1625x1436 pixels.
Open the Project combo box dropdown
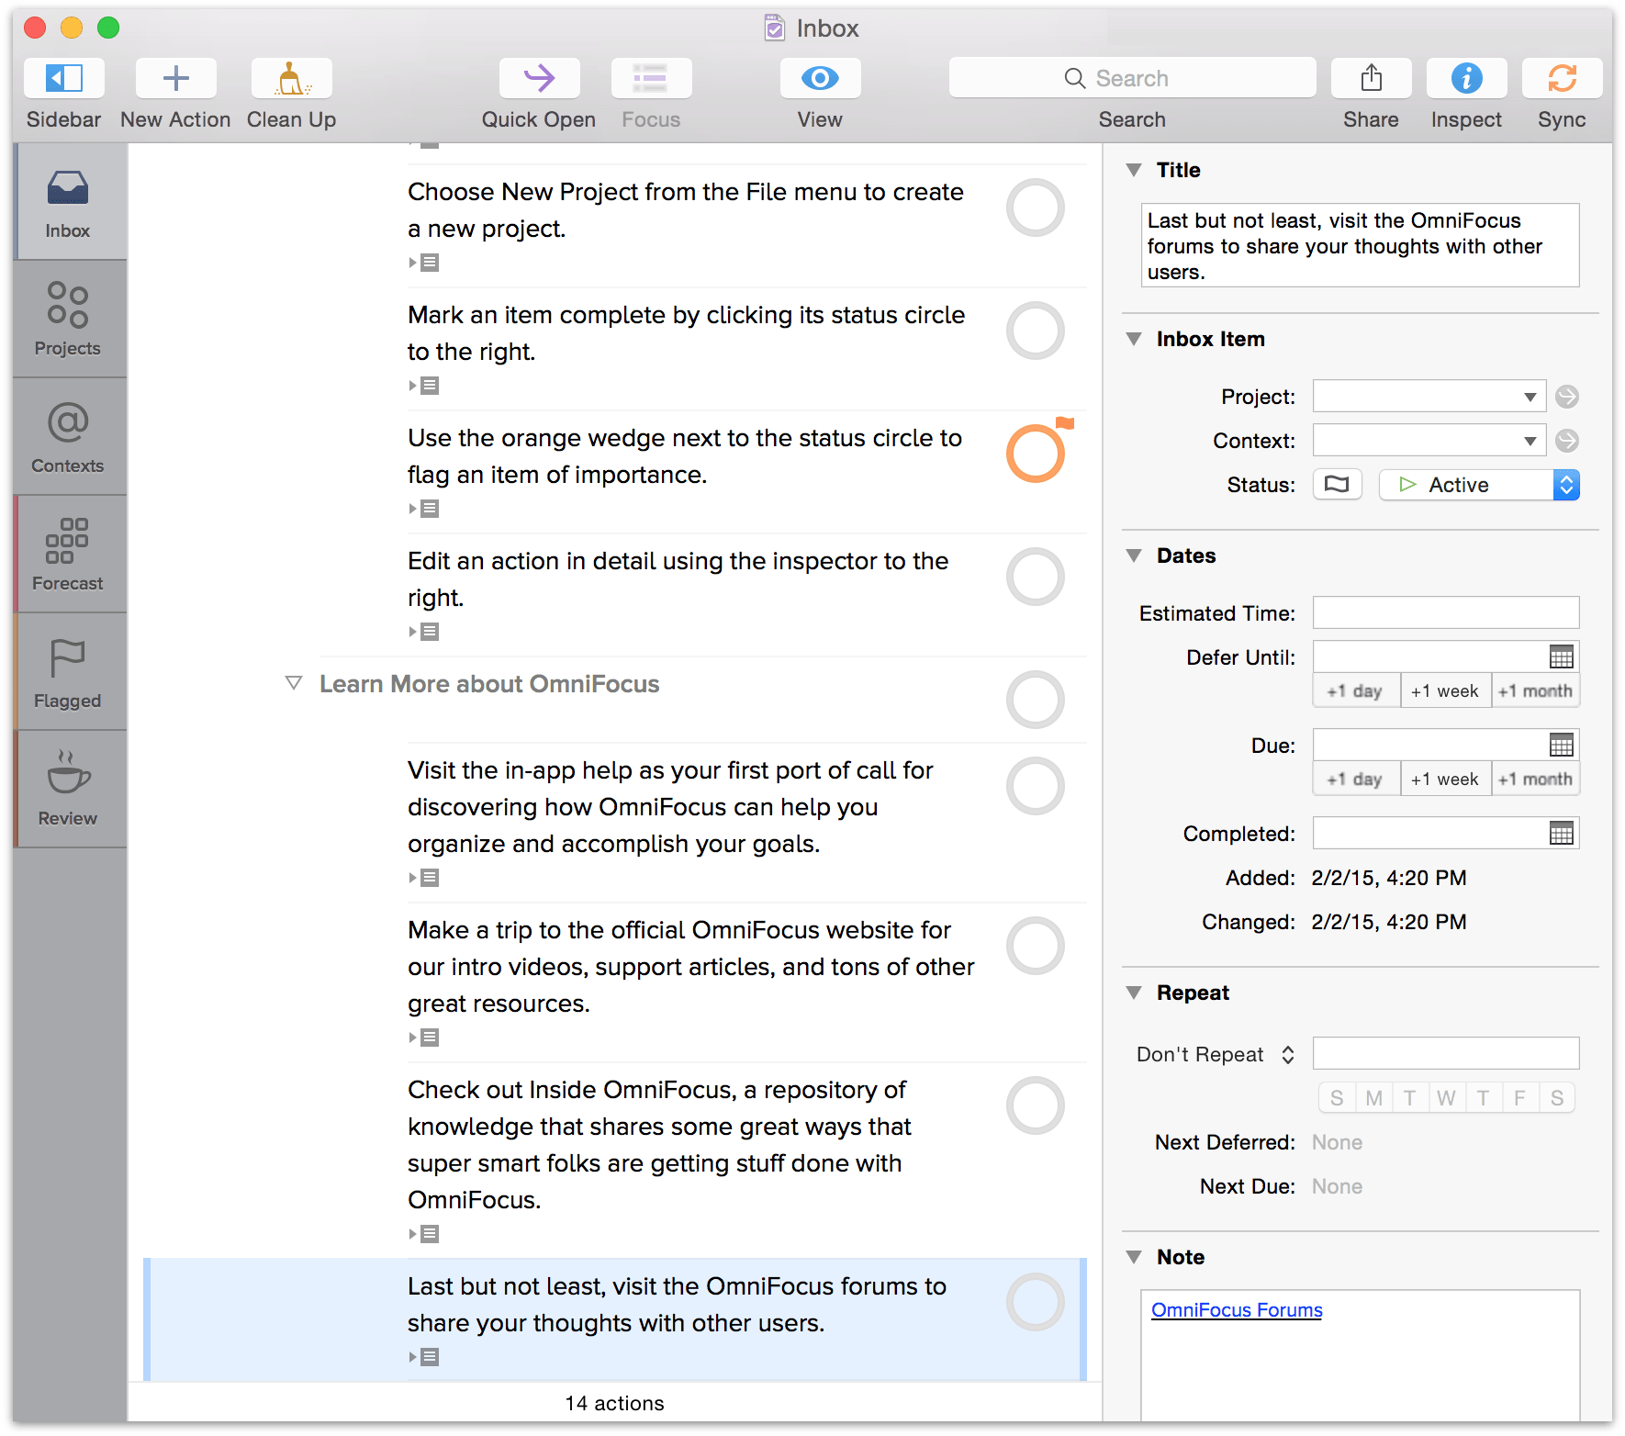click(1530, 397)
